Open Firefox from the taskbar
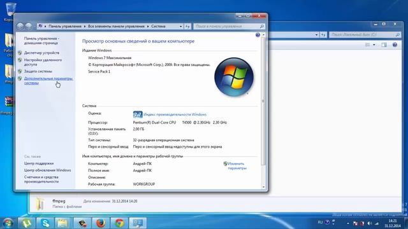Screen dimensions: 408x229 tap(101, 223)
